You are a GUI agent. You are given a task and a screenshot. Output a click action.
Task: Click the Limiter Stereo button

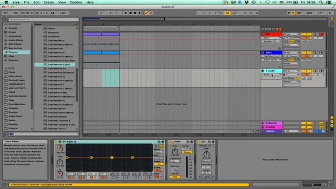coord(187,152)
